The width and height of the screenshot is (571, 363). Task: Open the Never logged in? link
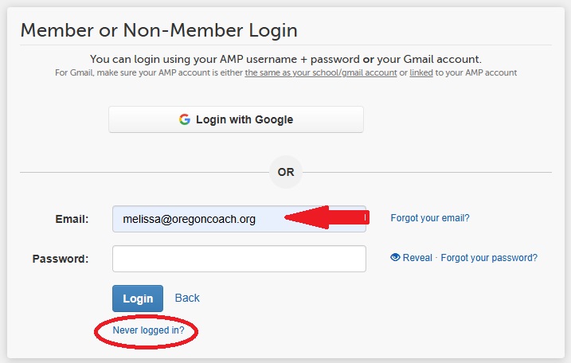coord(148,330)
